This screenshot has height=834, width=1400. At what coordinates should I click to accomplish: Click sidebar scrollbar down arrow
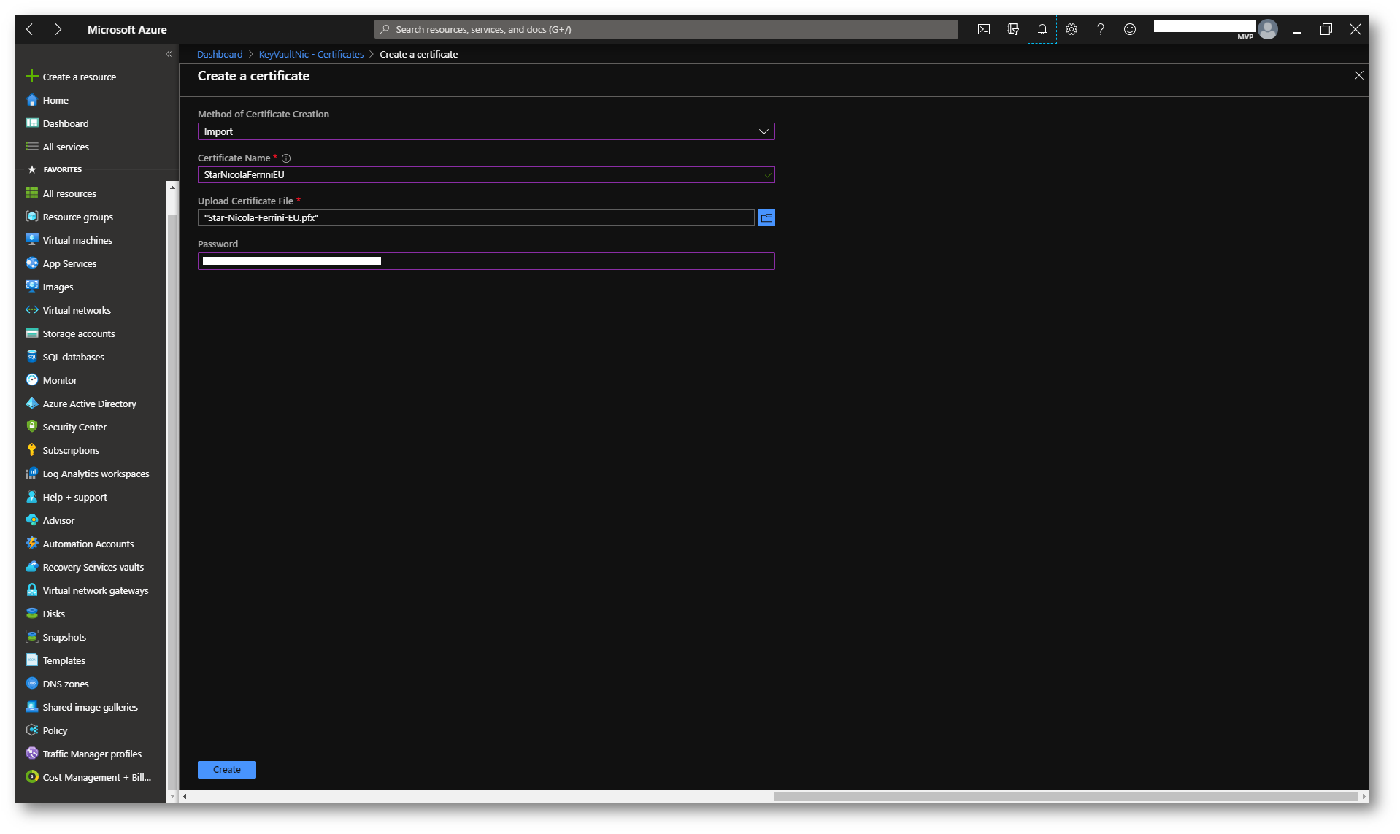point(172,796)
